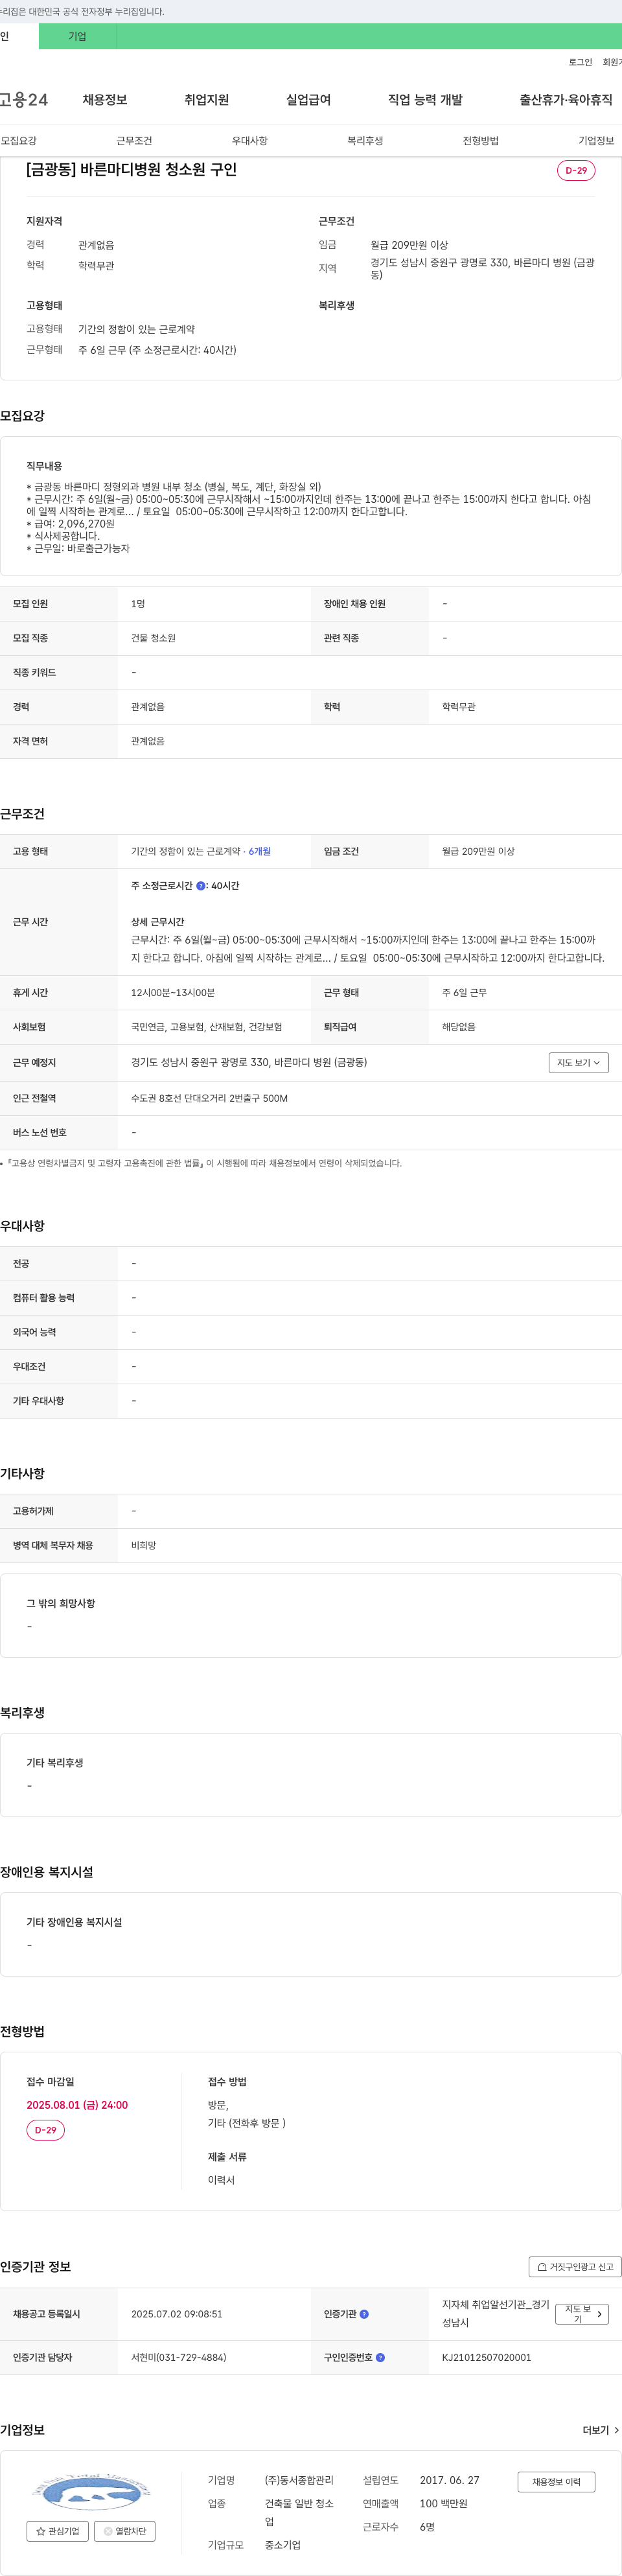Jump to 기업정보 section tab
The height and width of the screenshot is (2576, 622).
coord(596,141)
